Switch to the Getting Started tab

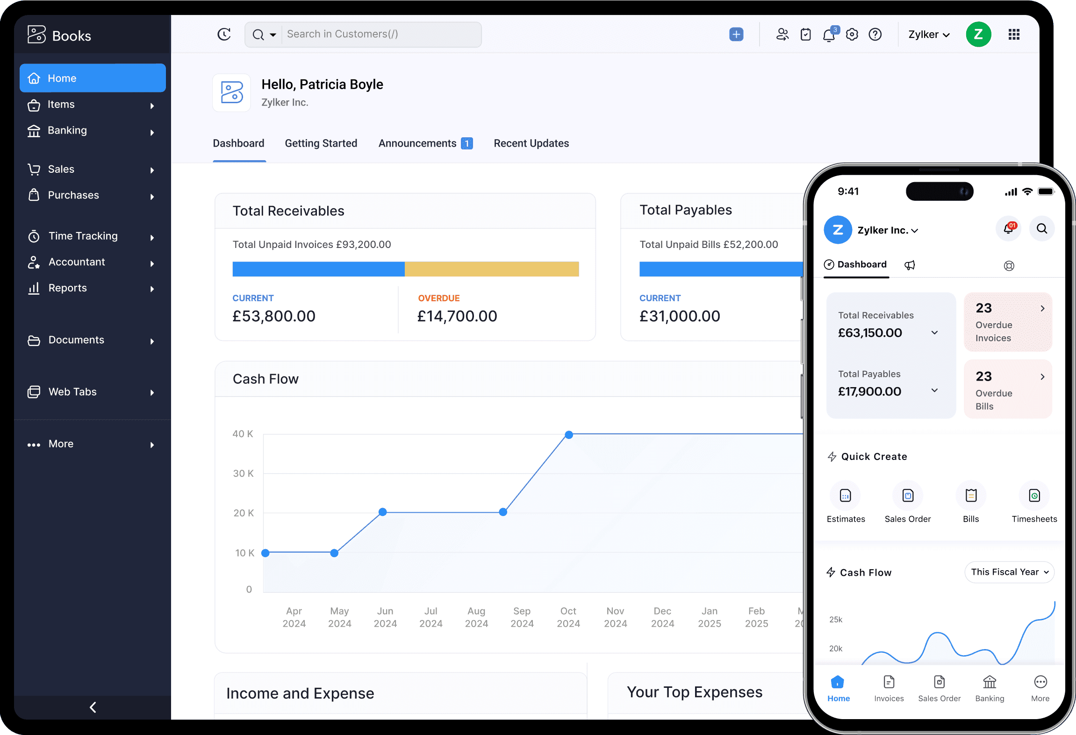(x=321, y=143)
